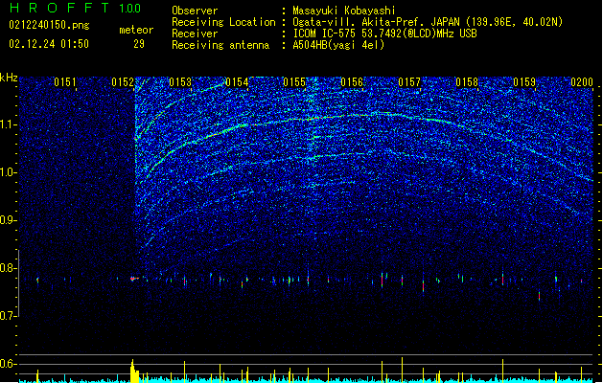Click the 0159 time marker
The width and height of the screenshot is (603, 383).
click(x=524, y=82)
